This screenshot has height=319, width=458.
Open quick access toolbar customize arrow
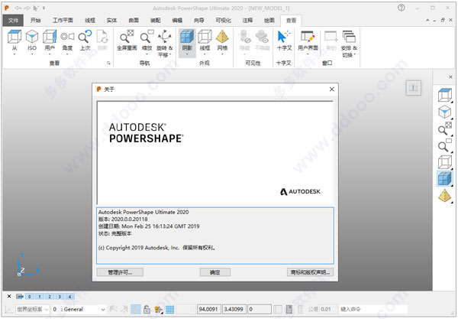[x=44, y=8]
